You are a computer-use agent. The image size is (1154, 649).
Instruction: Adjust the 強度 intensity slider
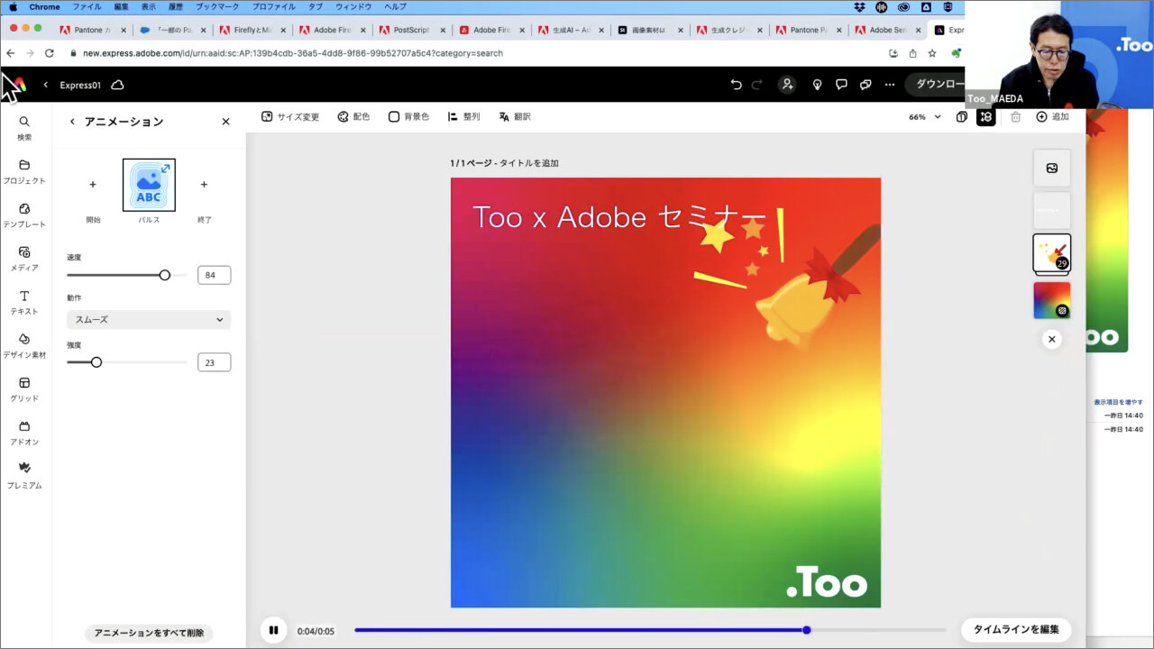(x=127, y=362)
